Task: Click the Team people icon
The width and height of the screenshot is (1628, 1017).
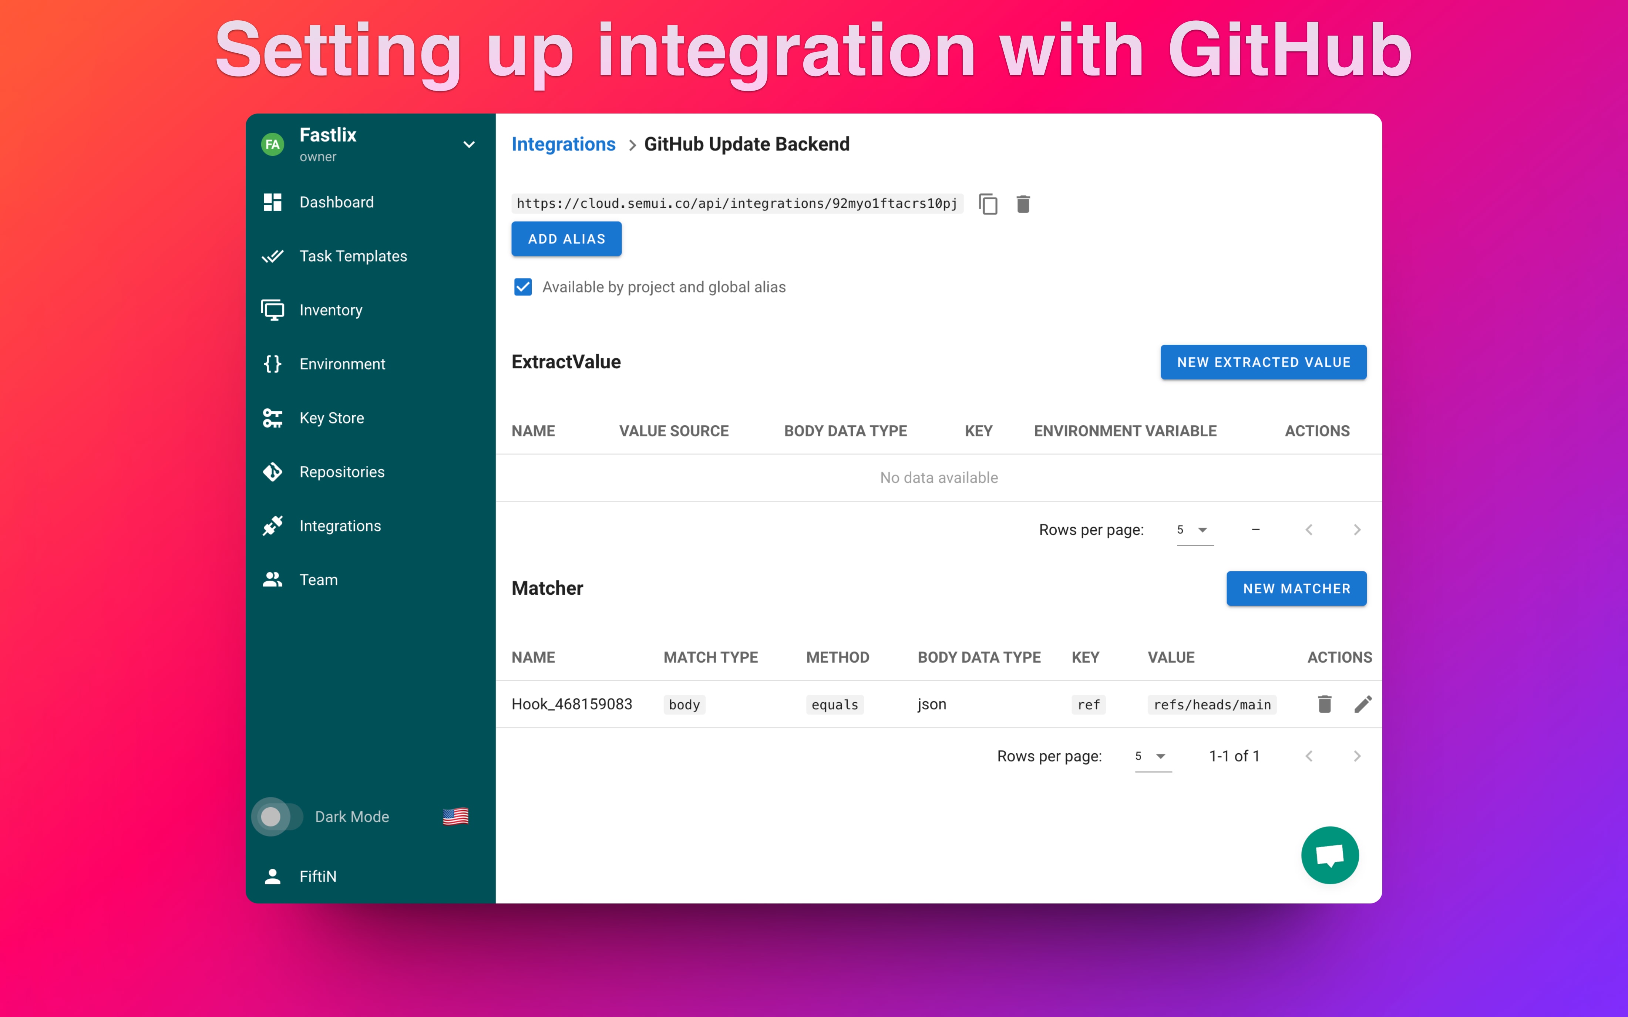Action: pyautogui.click(x=272, y=580)
